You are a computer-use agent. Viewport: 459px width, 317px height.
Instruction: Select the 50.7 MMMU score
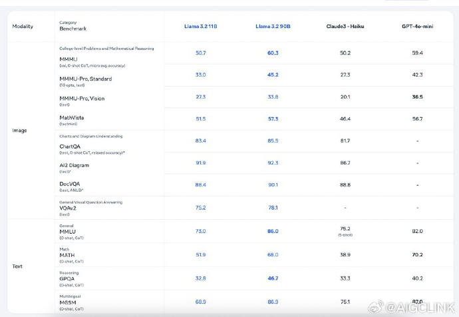click(x=200, y=53)
